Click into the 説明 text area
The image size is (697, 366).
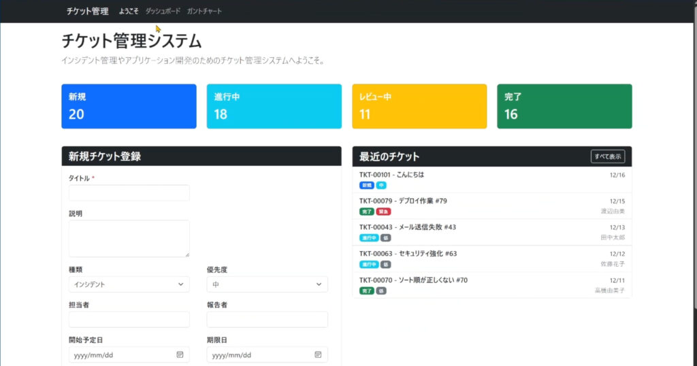[x=129, y=238]
